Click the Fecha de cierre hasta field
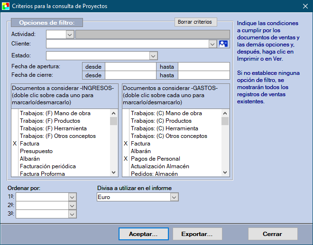This screenshot has width=313, height=245. click(203, 75)
